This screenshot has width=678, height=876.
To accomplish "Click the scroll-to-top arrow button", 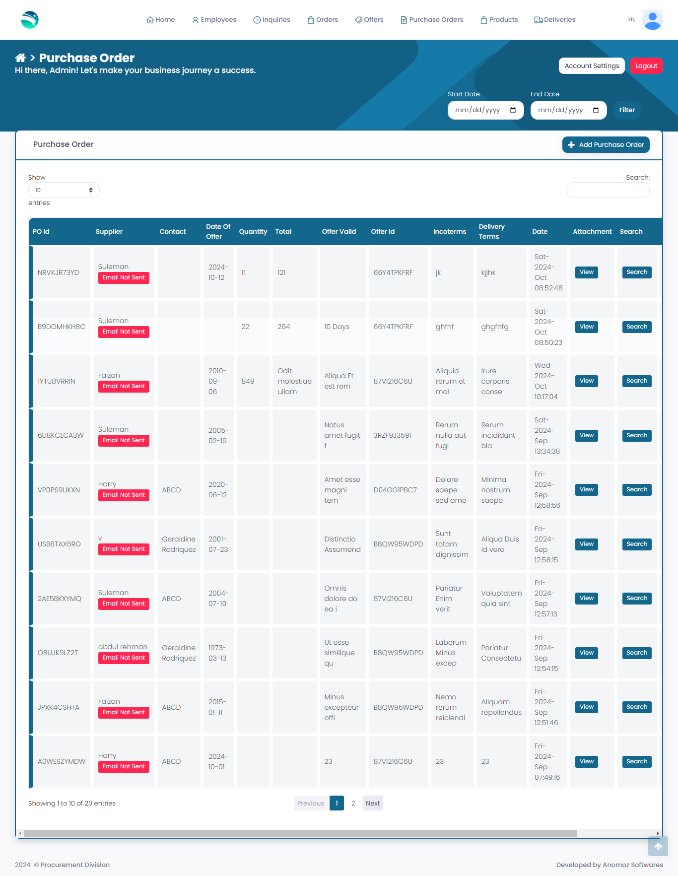I will click(658, 846).
